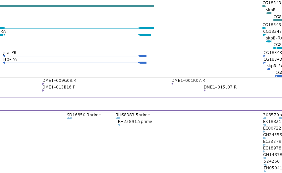282x173 pixels.
Task: Select the 524260 feature line
Action: (x=273, y=165)
